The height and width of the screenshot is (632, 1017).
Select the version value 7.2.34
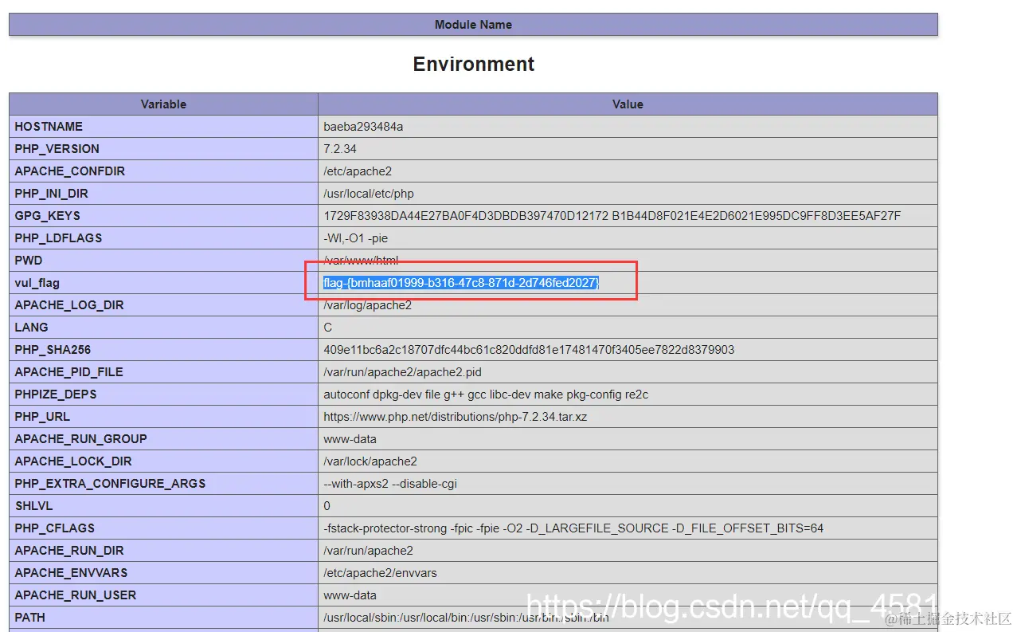pyautogui.click(x=340, y=149)
